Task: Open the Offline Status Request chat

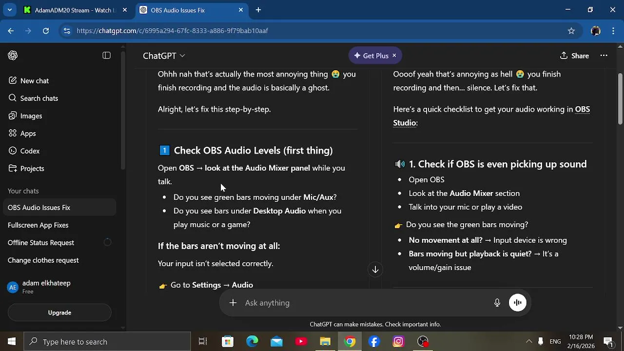Action: [x=59, y=243]
